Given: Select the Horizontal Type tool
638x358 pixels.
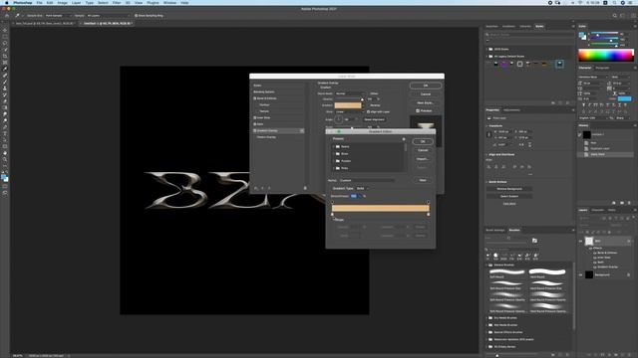Looking at the screenshot, I should (x=5, y=133).
